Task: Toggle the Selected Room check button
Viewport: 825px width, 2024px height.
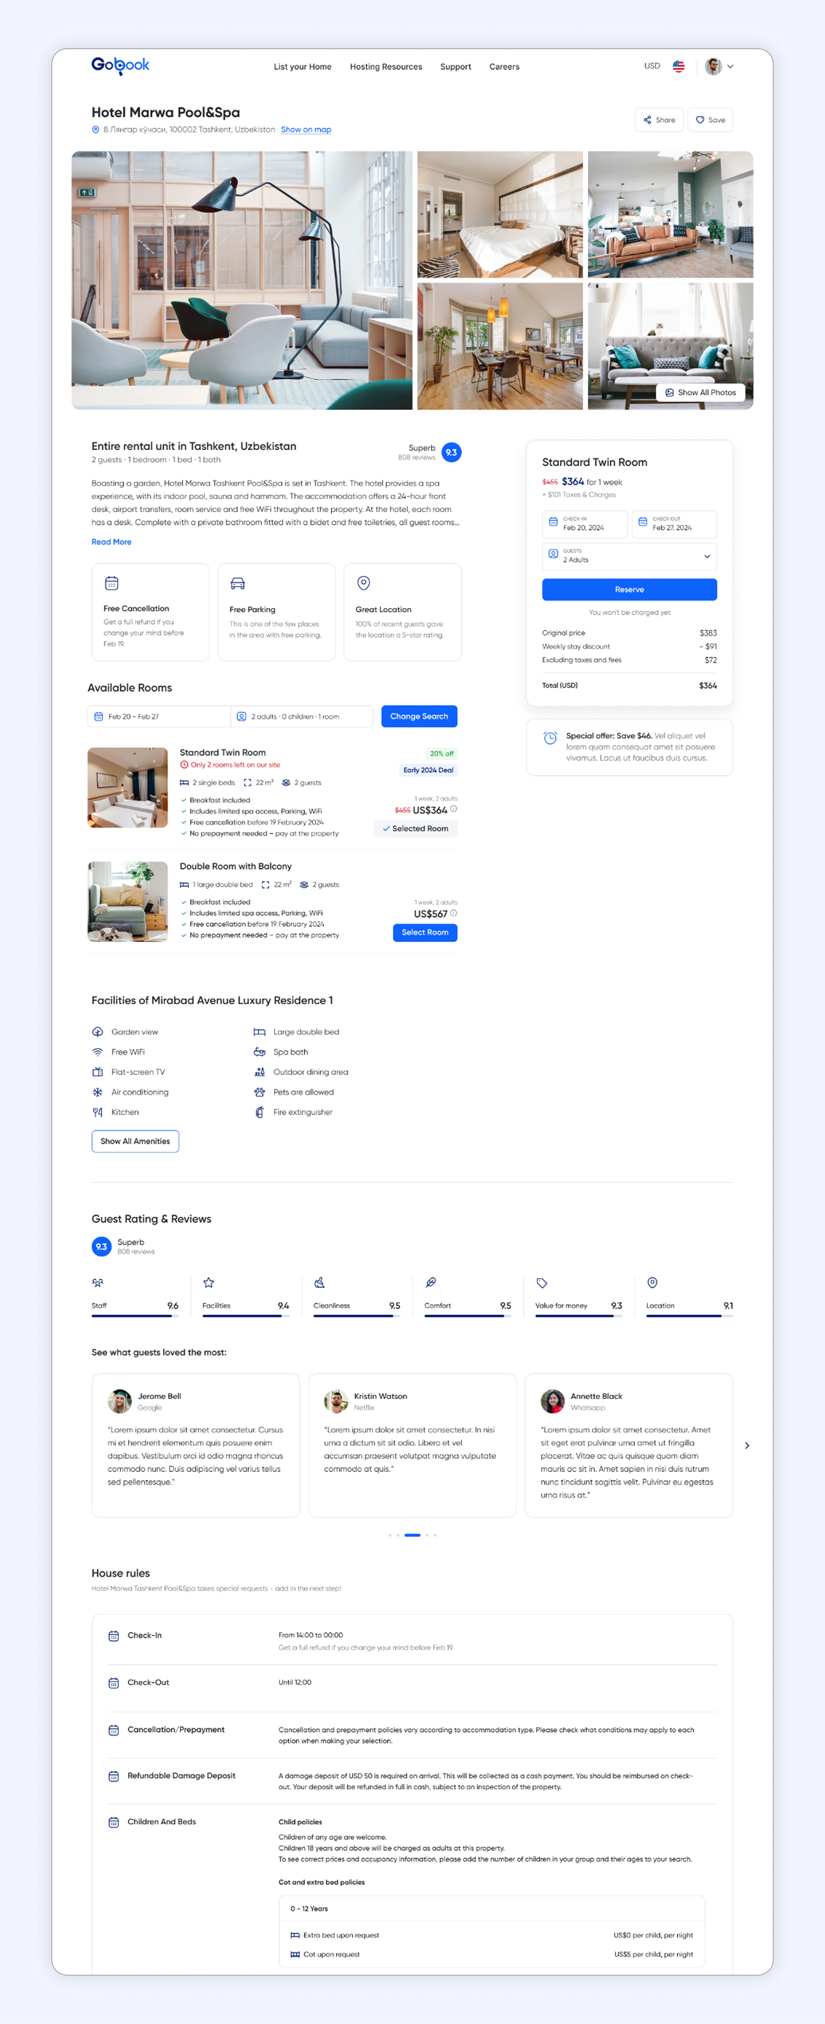Action: [416, 829]
